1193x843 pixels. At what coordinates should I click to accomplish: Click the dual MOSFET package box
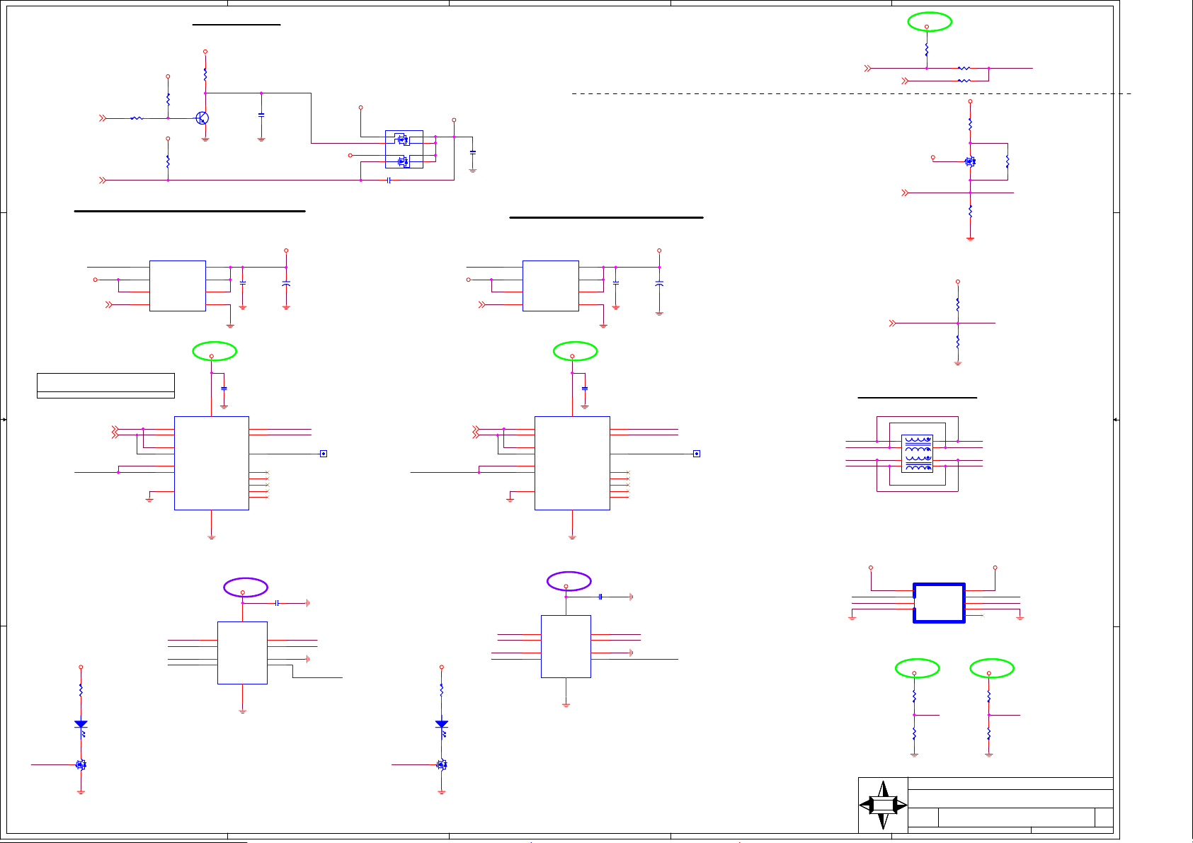[x=404, y=149]
